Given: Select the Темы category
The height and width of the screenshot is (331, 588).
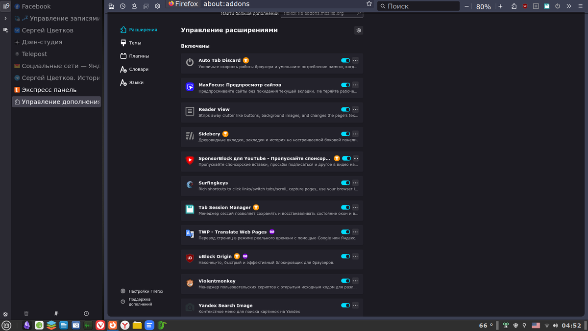Looking at the screenshot, I should (x=131, y=43).
